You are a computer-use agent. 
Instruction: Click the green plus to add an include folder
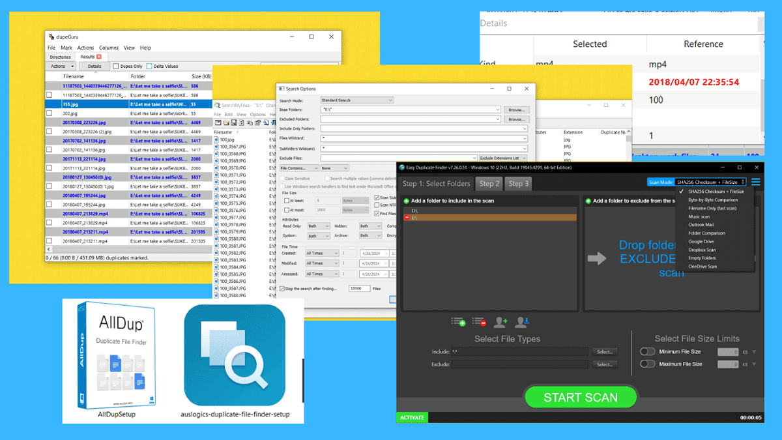tap(406, 201)
